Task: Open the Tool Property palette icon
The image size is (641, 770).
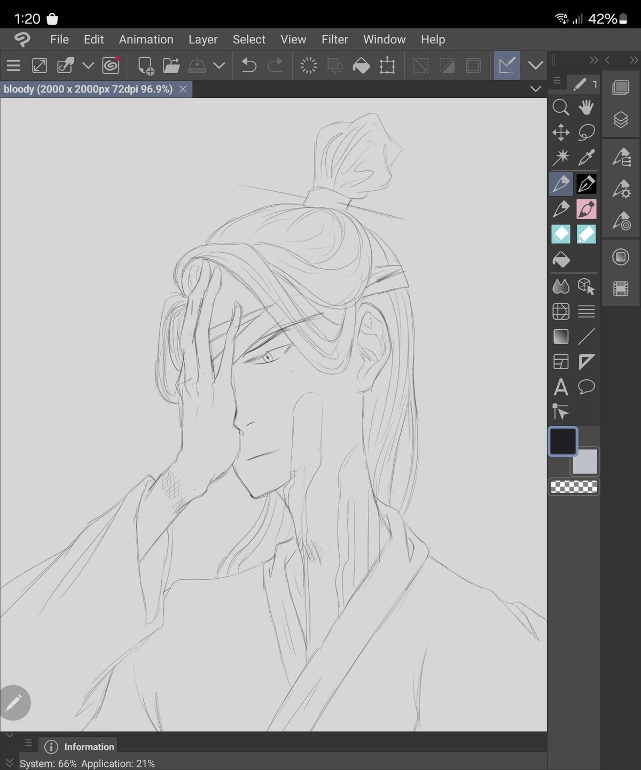Action: [622, 189]
